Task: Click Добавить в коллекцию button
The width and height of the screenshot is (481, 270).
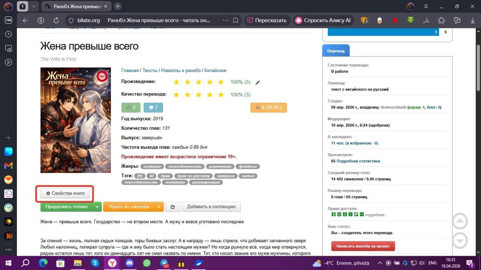Action: (x=211, y=207)
